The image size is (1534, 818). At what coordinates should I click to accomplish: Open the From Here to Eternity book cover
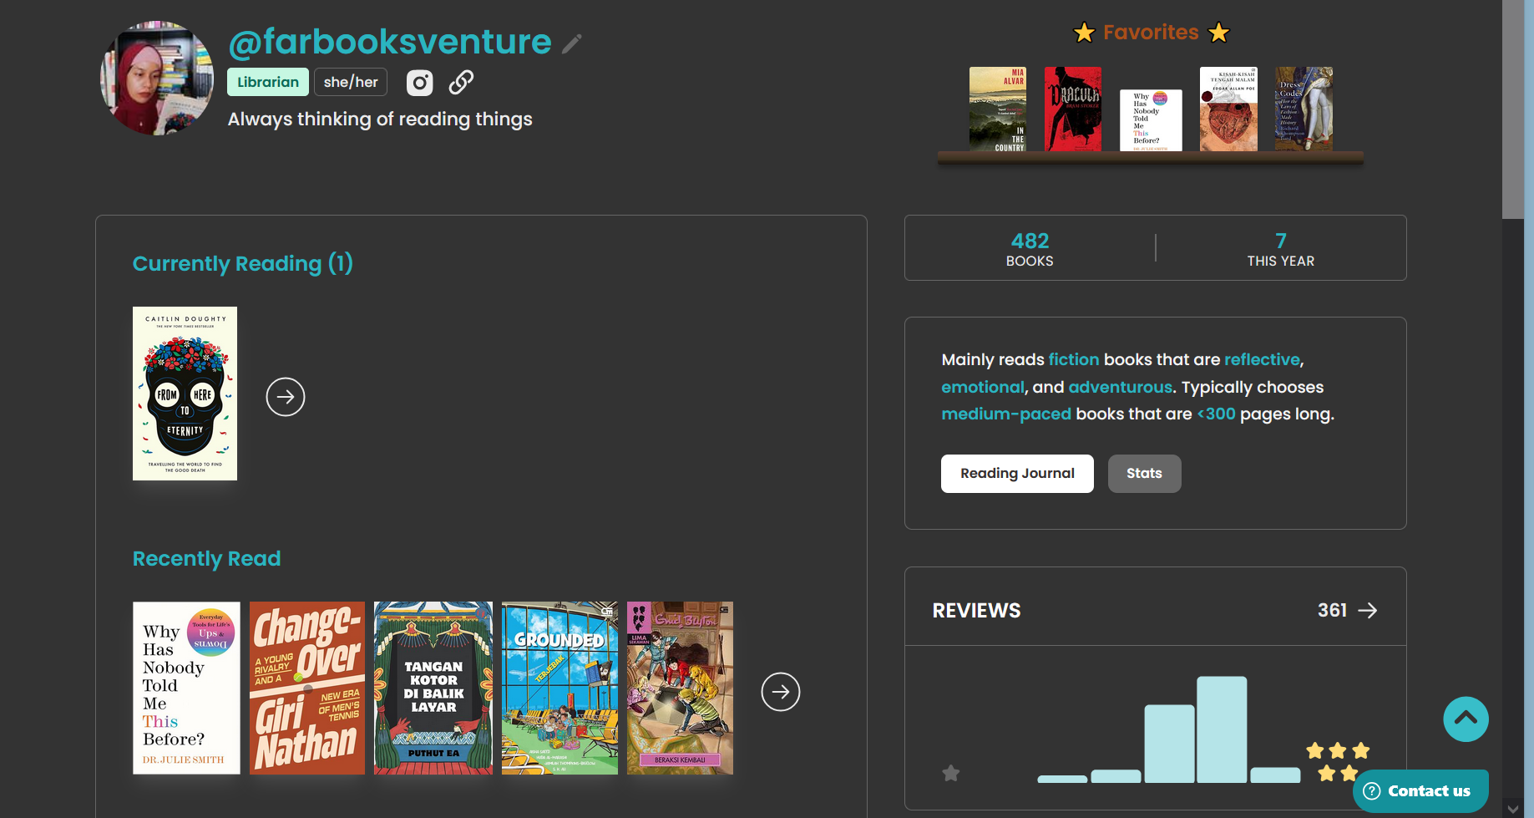(185, 394)
